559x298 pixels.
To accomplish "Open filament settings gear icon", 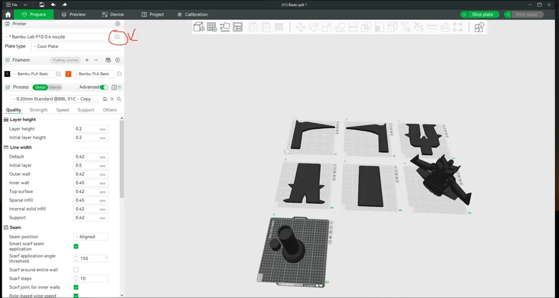I will [x=117, y=60].
